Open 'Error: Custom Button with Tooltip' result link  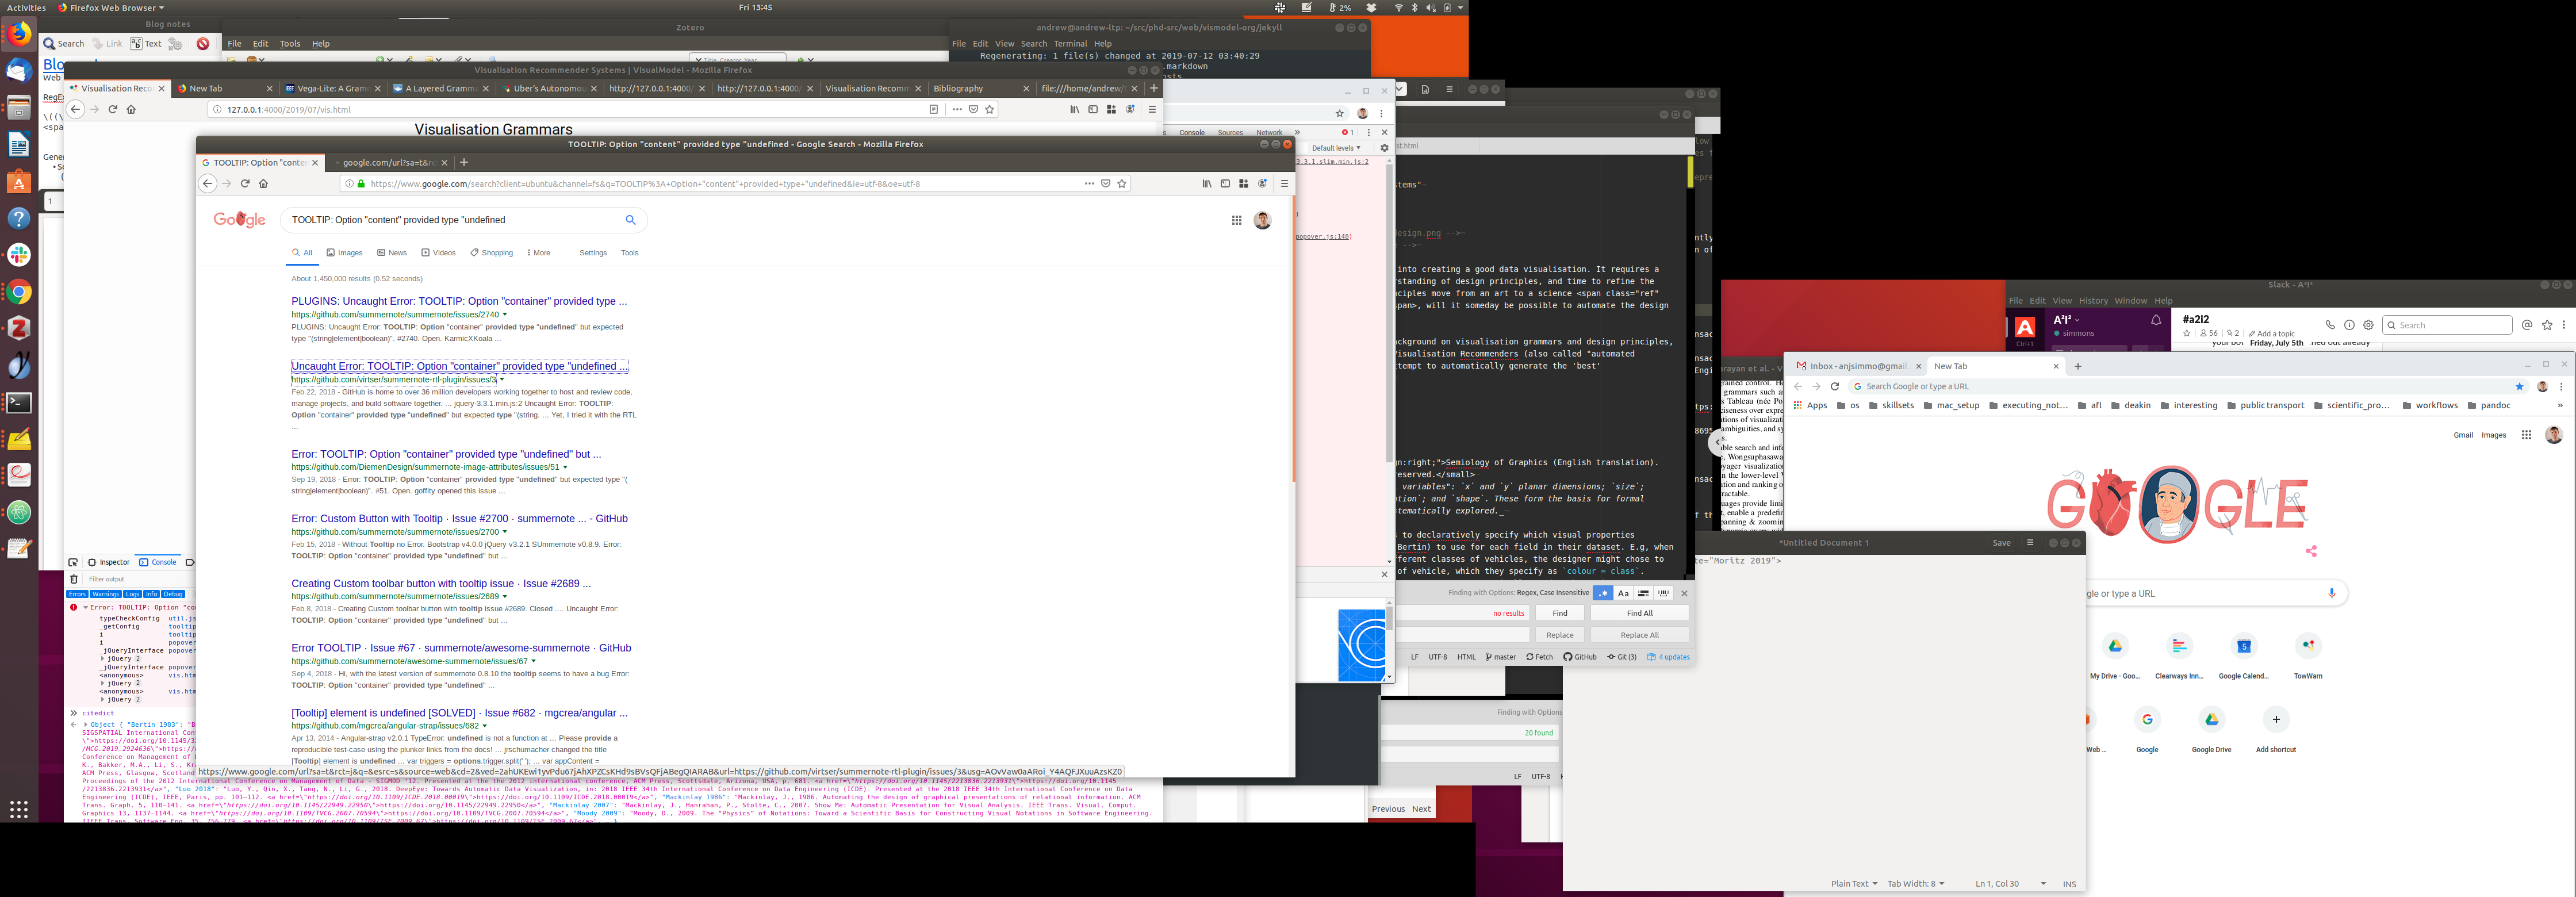(x=459, y=519)
